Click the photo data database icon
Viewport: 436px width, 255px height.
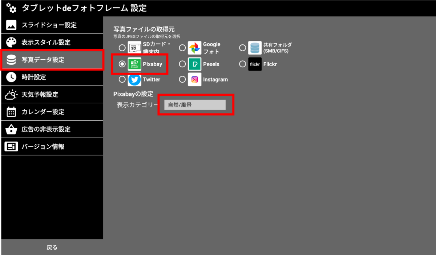11,60
